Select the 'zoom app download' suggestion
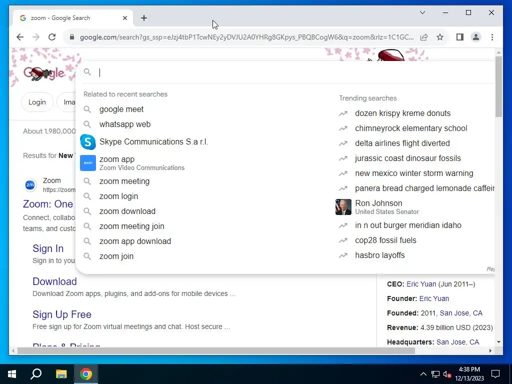 click(135, 241)
